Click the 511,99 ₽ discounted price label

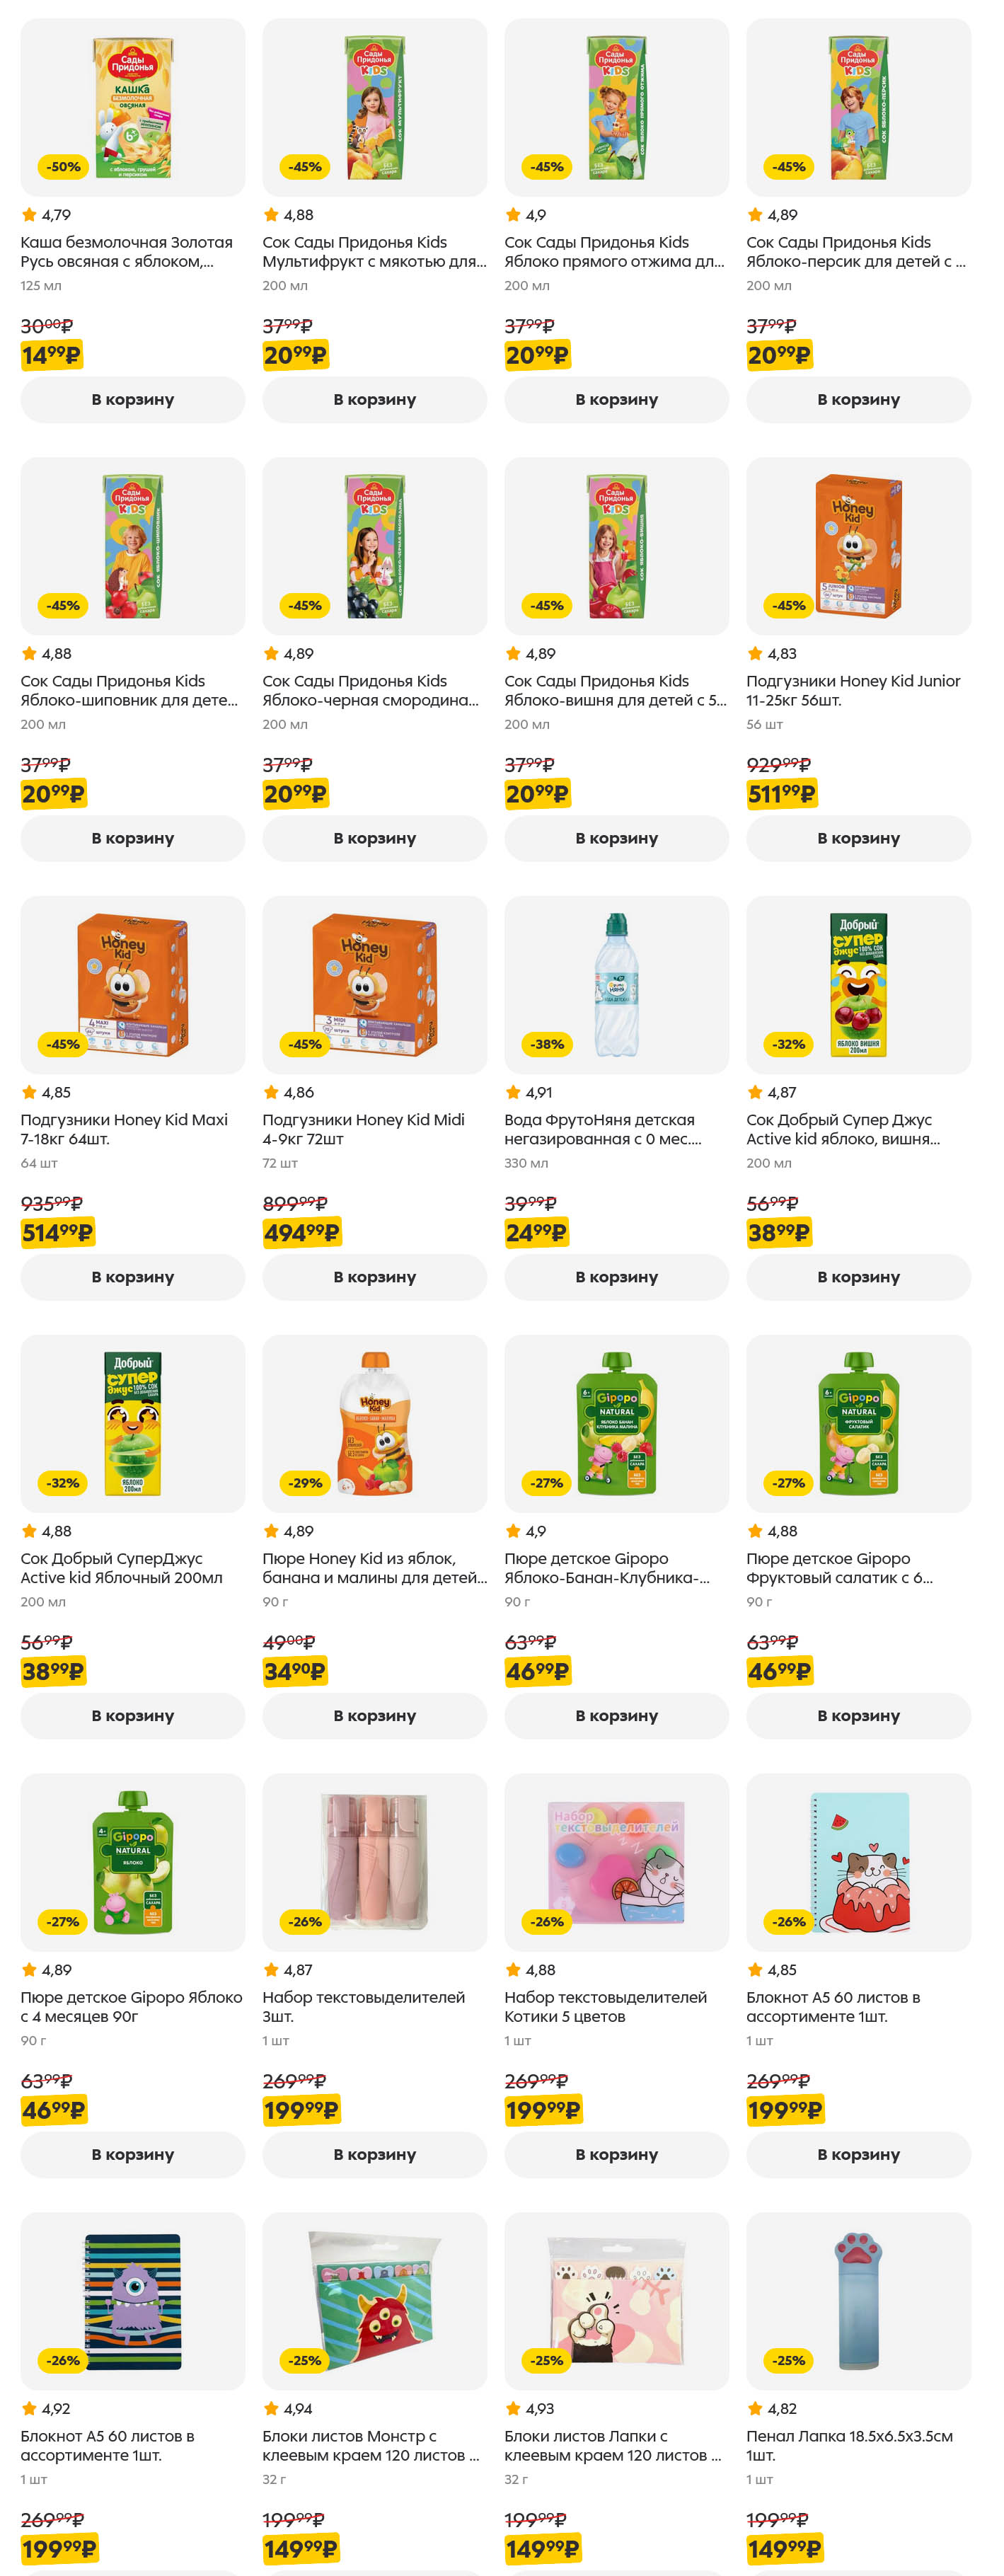(782, 794)
